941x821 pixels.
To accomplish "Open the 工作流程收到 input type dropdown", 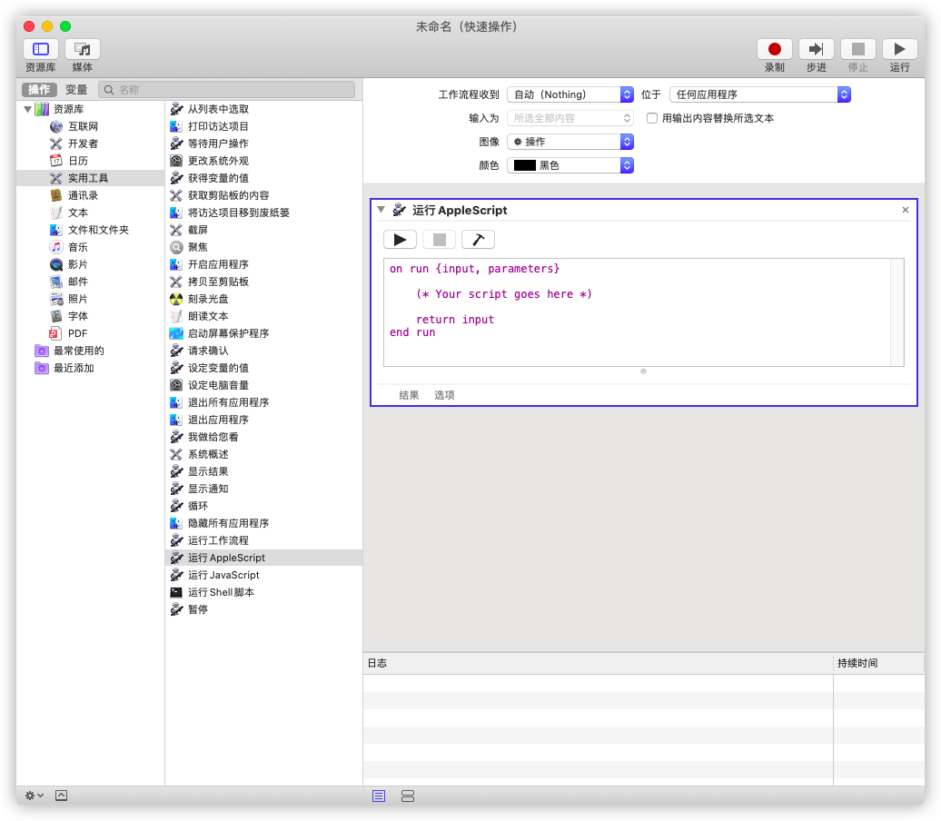I will pos(570,94).
